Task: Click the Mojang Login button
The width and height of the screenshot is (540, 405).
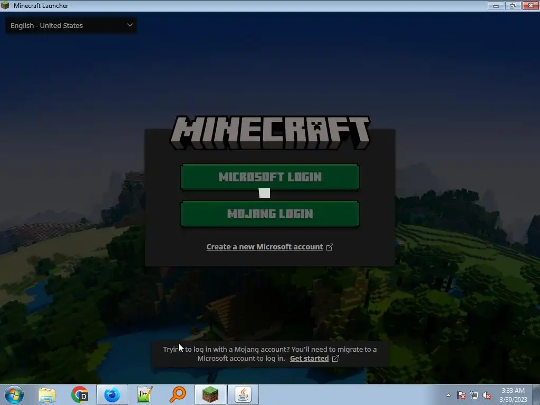Action: coord(270,214)
